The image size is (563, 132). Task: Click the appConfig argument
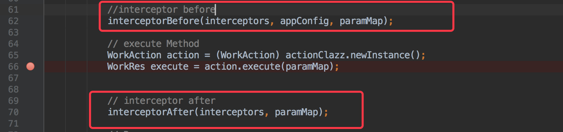coord(304,21)
